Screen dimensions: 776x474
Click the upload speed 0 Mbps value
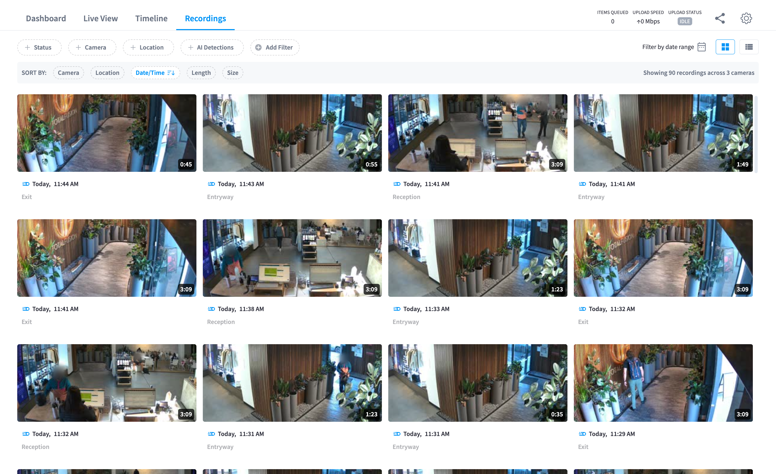pos(648,21)
